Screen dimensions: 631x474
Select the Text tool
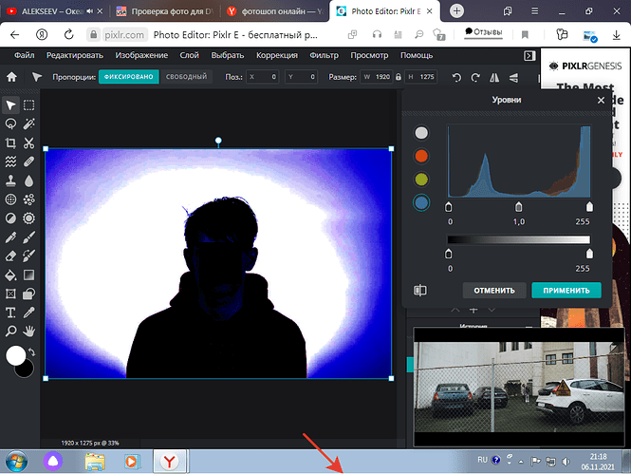(10, 313)
